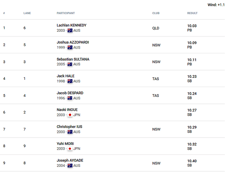Click Australian flag beside Joshua Azzopardi
Screen dimensions: 230x172
click(70, 47)
